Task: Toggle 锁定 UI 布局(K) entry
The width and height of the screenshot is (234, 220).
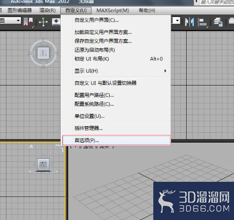Action: click(116, 59)
